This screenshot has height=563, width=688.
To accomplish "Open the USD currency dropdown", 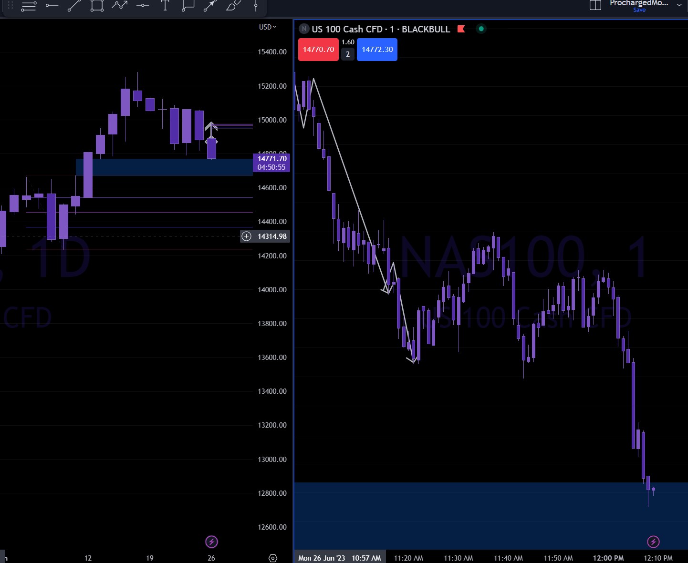I will [x=268, y=27].
